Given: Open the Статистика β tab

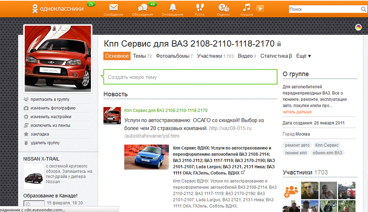Looking at the screenshot, I should [x=276, y=56].
